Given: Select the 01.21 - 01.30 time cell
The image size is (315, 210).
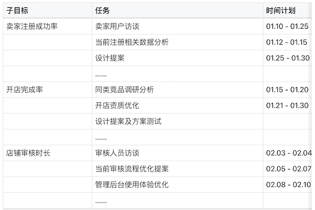Looking at the screenshot, I should pos(288,106).
